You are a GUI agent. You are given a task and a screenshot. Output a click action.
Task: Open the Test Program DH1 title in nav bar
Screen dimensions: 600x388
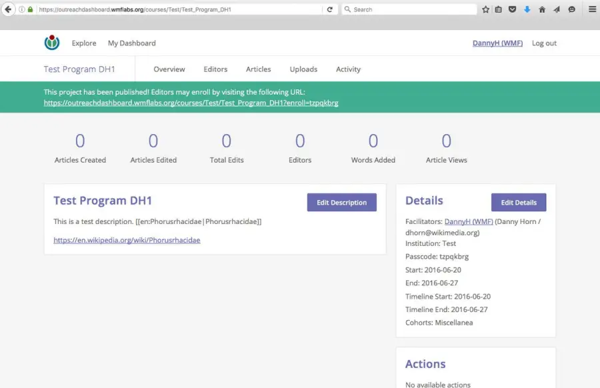[x=79, y=69]
